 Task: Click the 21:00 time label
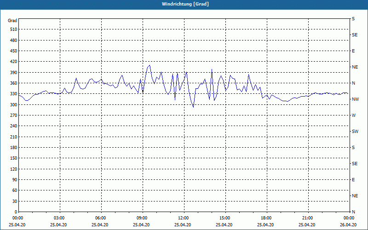point(308,218)
